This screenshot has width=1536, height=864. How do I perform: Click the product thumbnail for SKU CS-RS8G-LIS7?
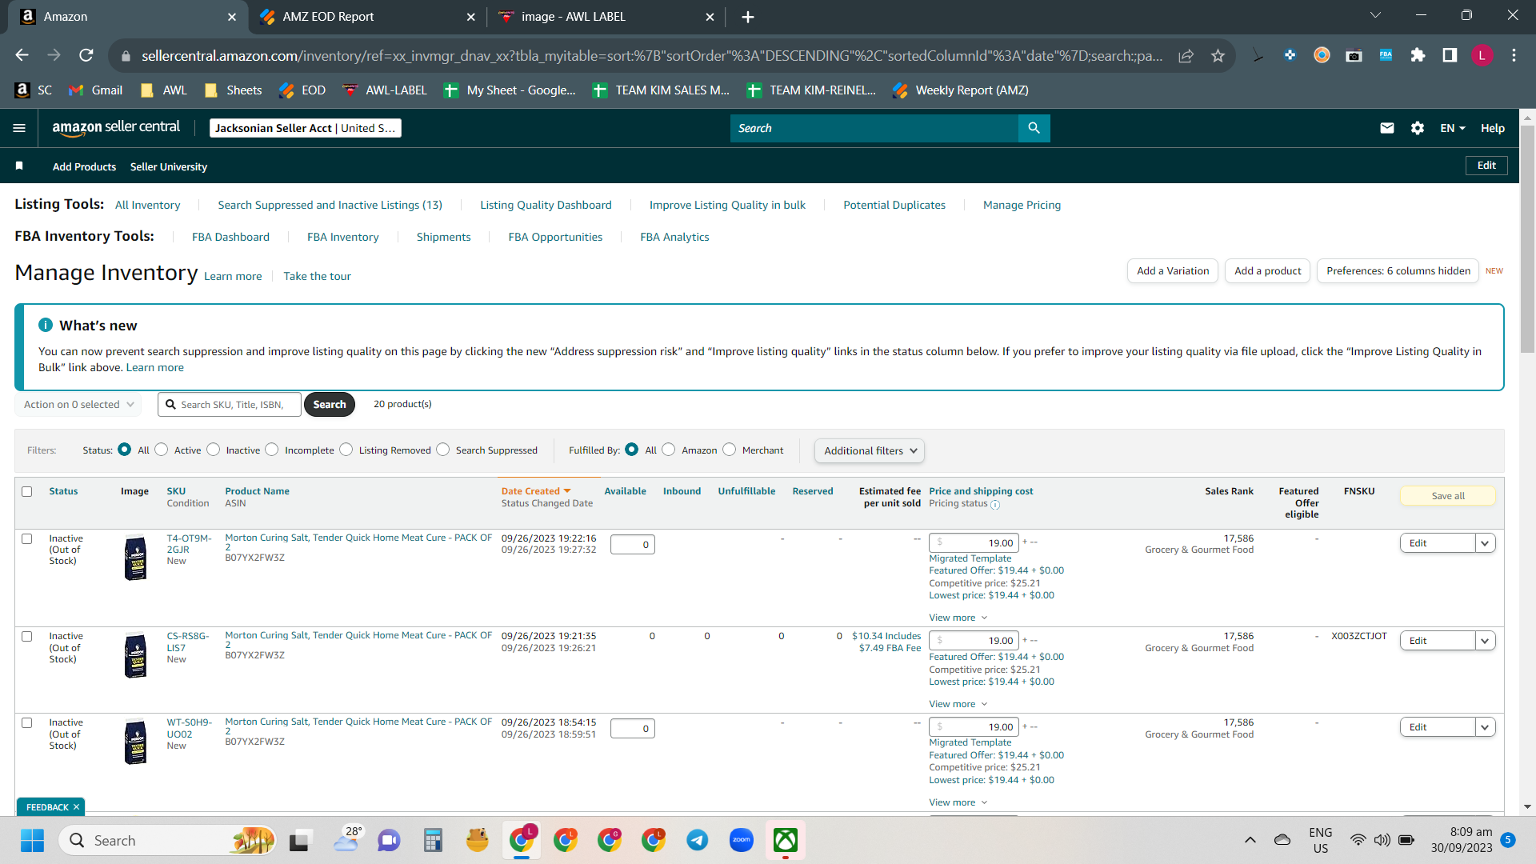[x=136, y=655]
